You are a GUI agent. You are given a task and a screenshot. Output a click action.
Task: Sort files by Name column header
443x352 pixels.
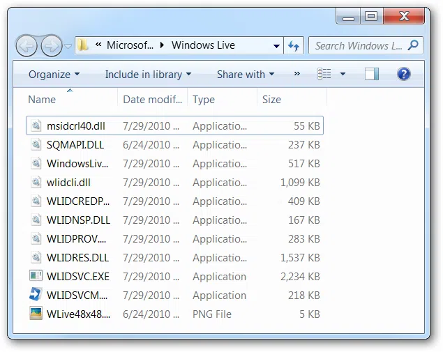pos(42,100)
